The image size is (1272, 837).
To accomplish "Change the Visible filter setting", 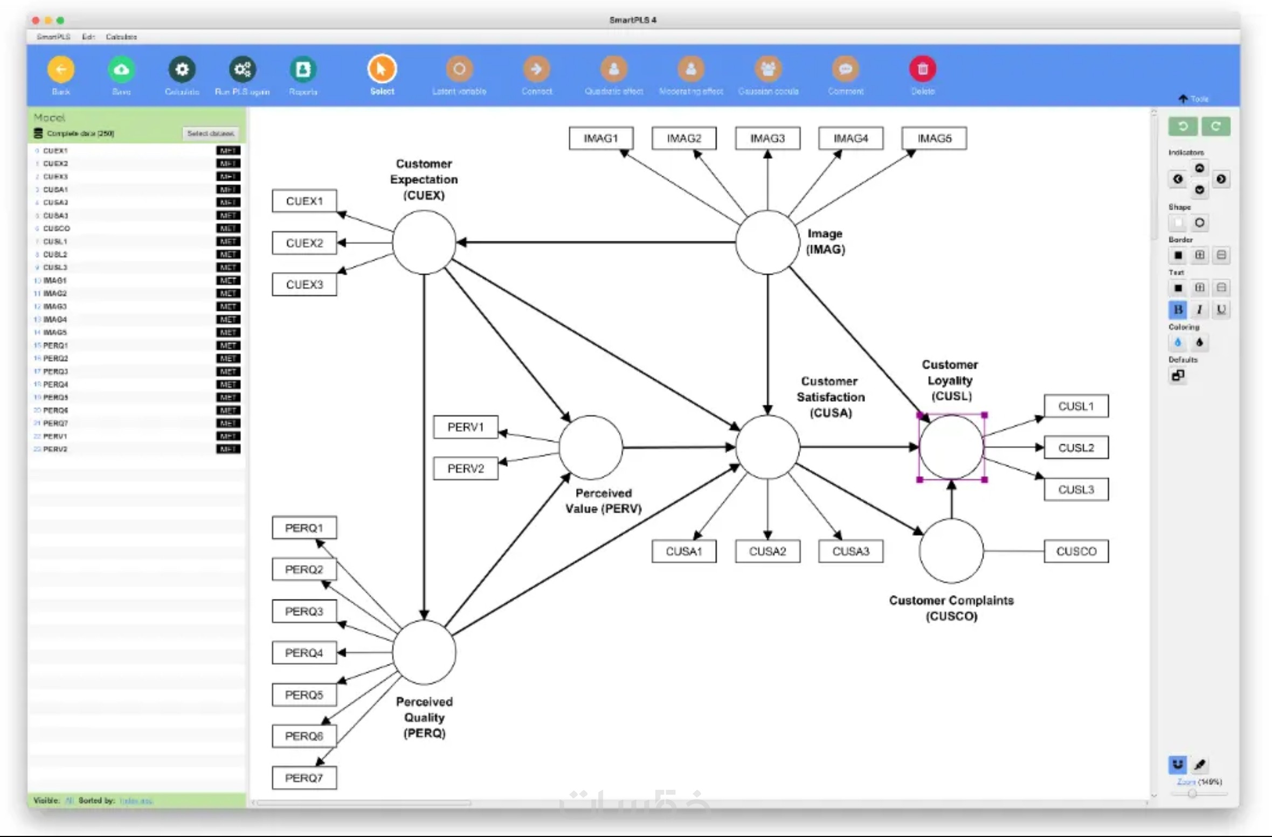I will 70,801.
